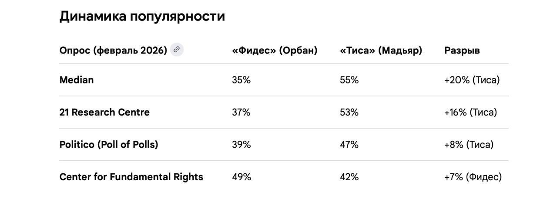The width and height of the screenshot is (557, 205).
Task: Click the 35% Fidesz value for Median
Action: (241, 80)
